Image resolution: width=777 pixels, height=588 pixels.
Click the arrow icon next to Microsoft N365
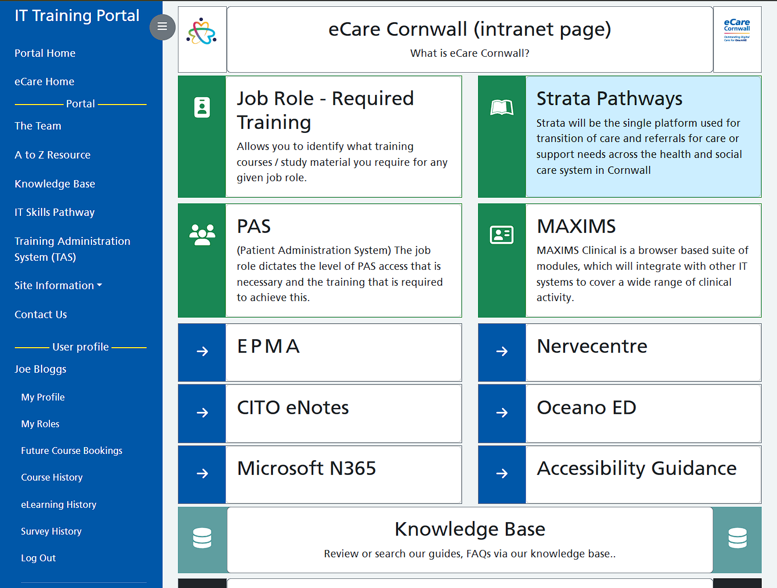[x=202, y=474]
